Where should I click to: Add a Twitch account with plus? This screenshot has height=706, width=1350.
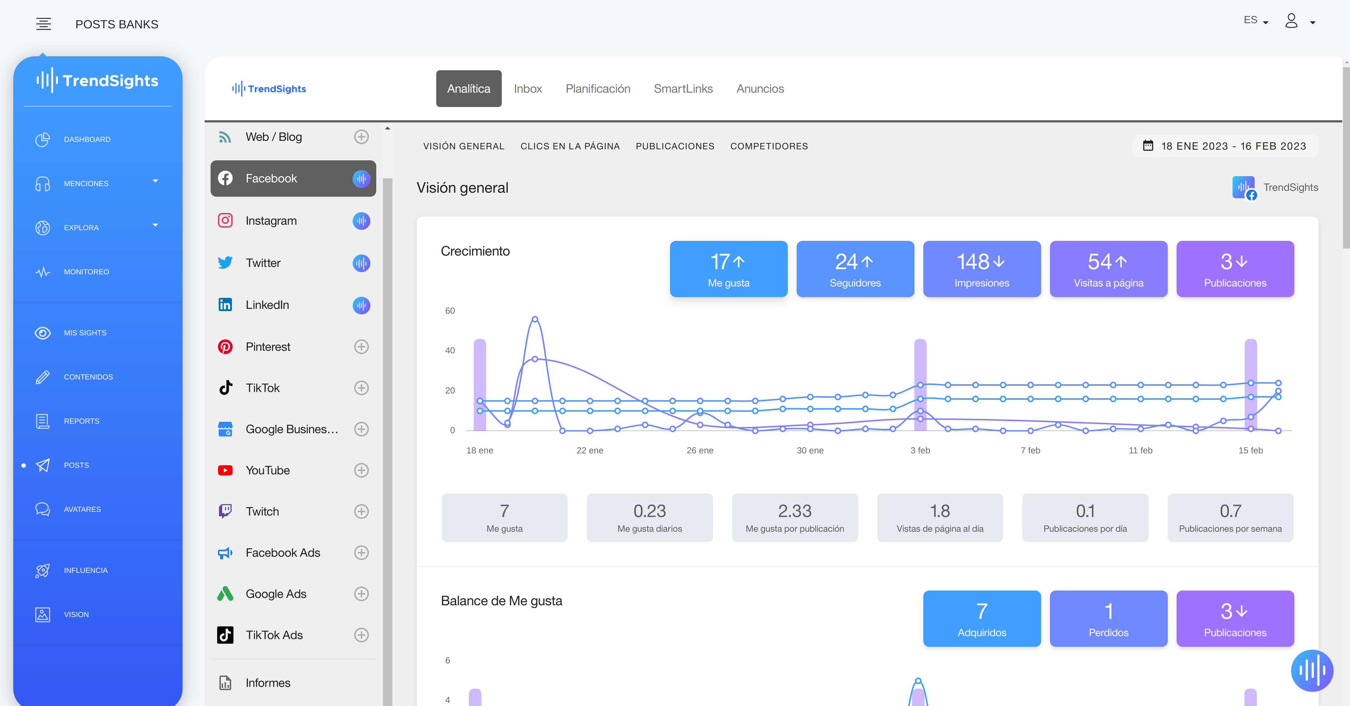click(361, 511)
